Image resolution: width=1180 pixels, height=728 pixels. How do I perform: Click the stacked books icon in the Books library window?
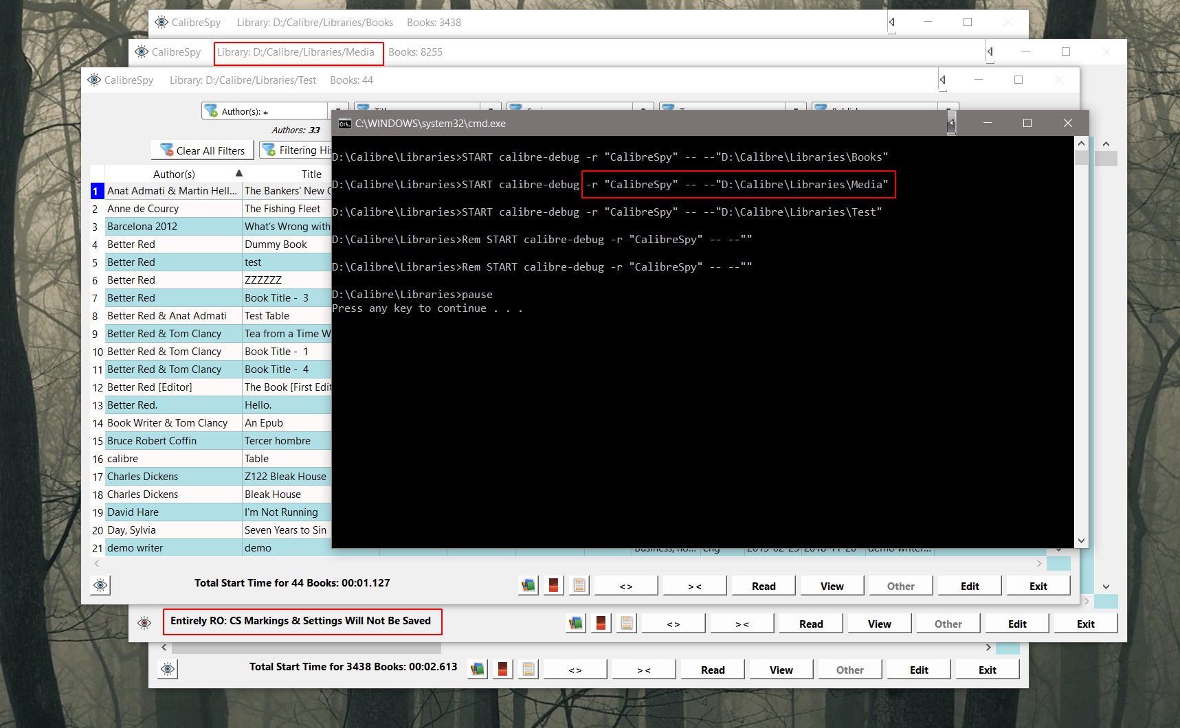click(478, 669)
